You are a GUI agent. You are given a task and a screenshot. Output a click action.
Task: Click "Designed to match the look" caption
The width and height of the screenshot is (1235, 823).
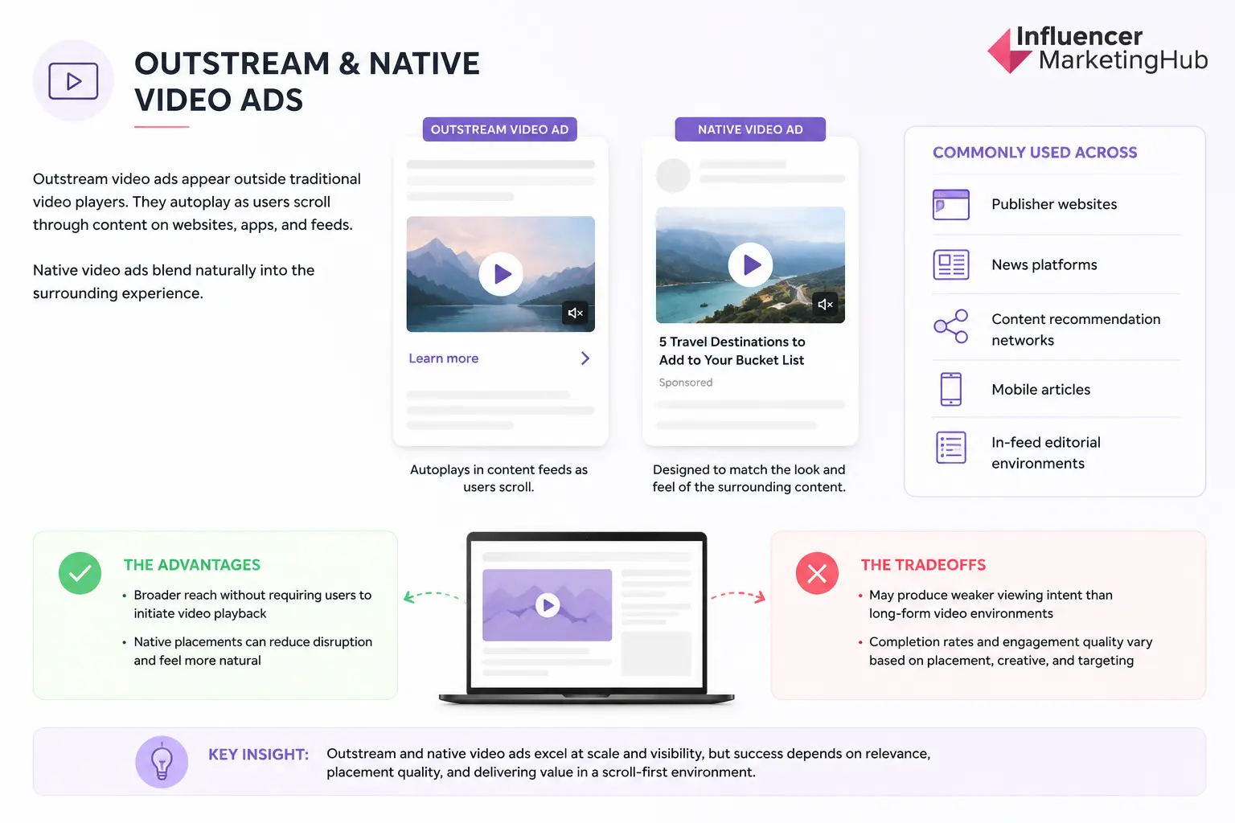[749, 478]
